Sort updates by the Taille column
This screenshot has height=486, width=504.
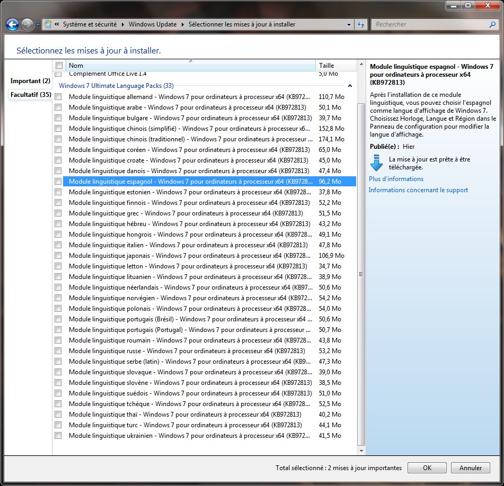(x=336, y=66)
